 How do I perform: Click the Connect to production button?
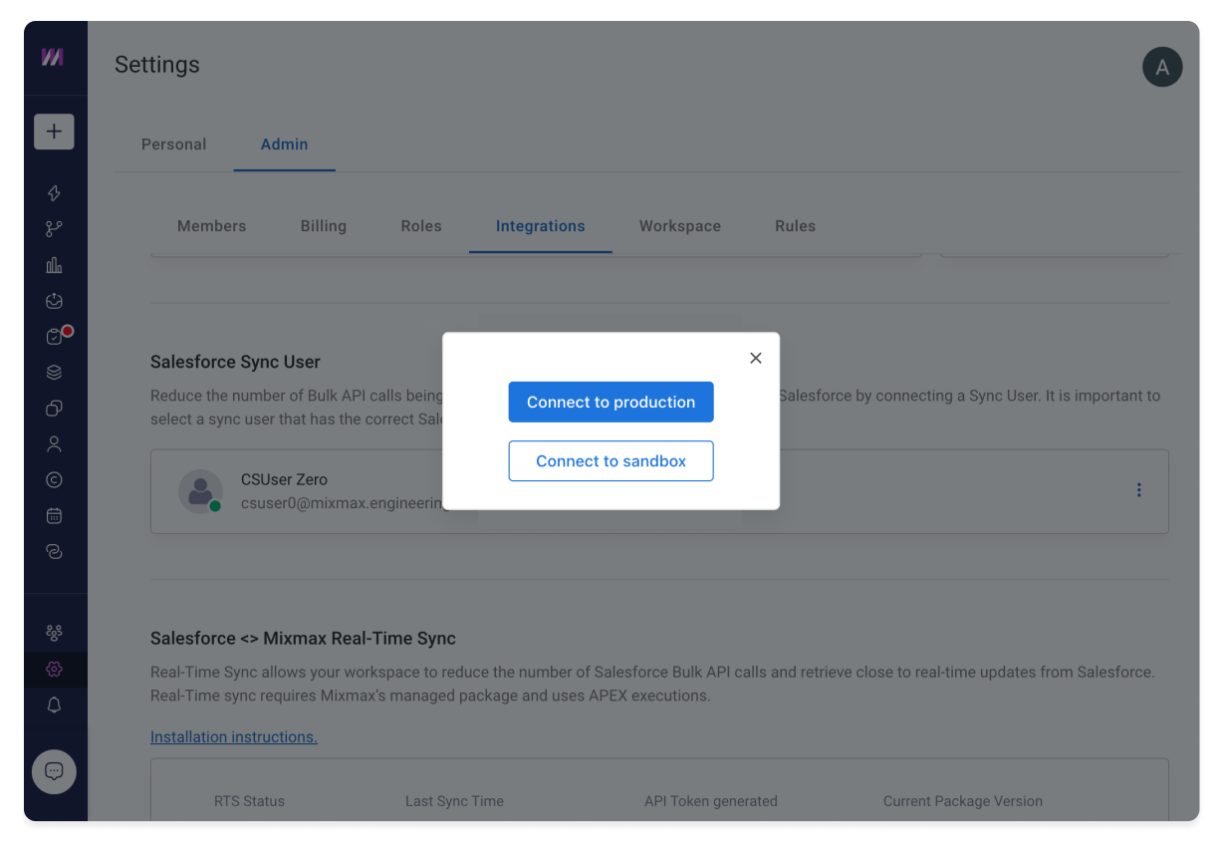click(611, 402)
